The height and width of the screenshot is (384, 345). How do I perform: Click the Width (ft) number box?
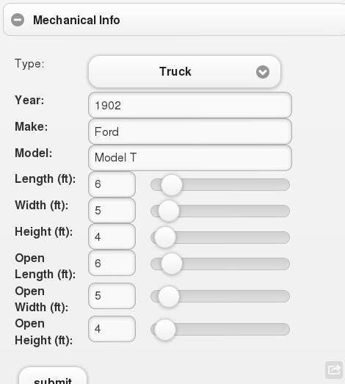pos(112,211)
